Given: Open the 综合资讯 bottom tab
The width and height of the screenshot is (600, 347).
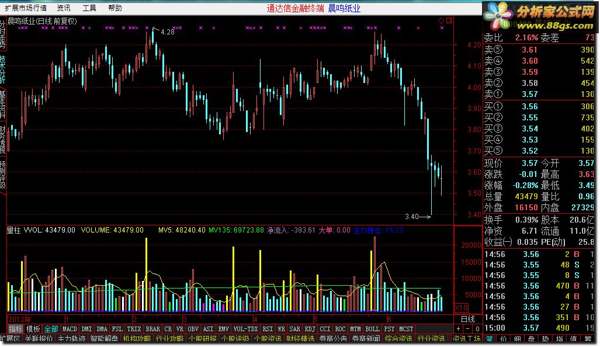Looking at the screenshot, I should click(x=398, y=339).
